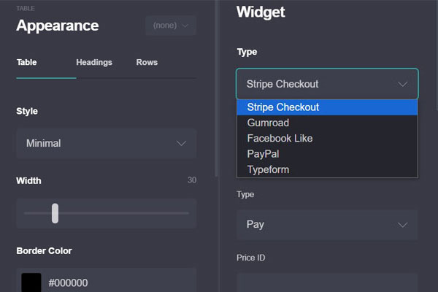Viewport: 438px width, 292px height.
Task: Click the chevron icon in Pay dropdown
Action: [402, 225]
